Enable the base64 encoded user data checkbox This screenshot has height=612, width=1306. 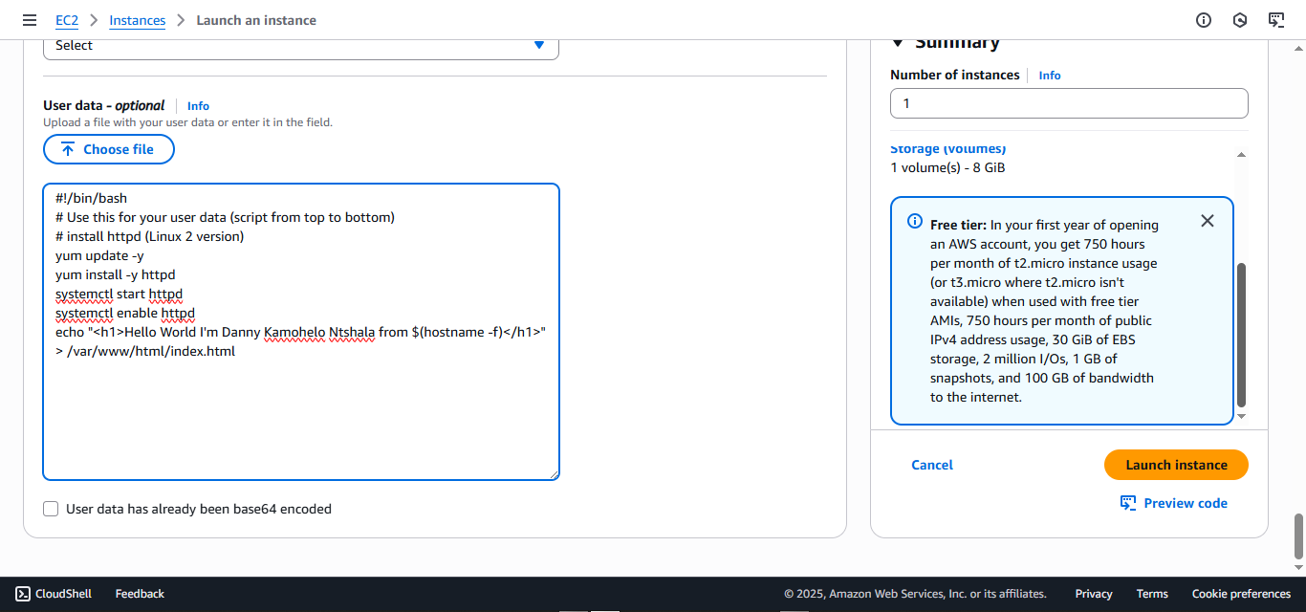tap(51, 509)
